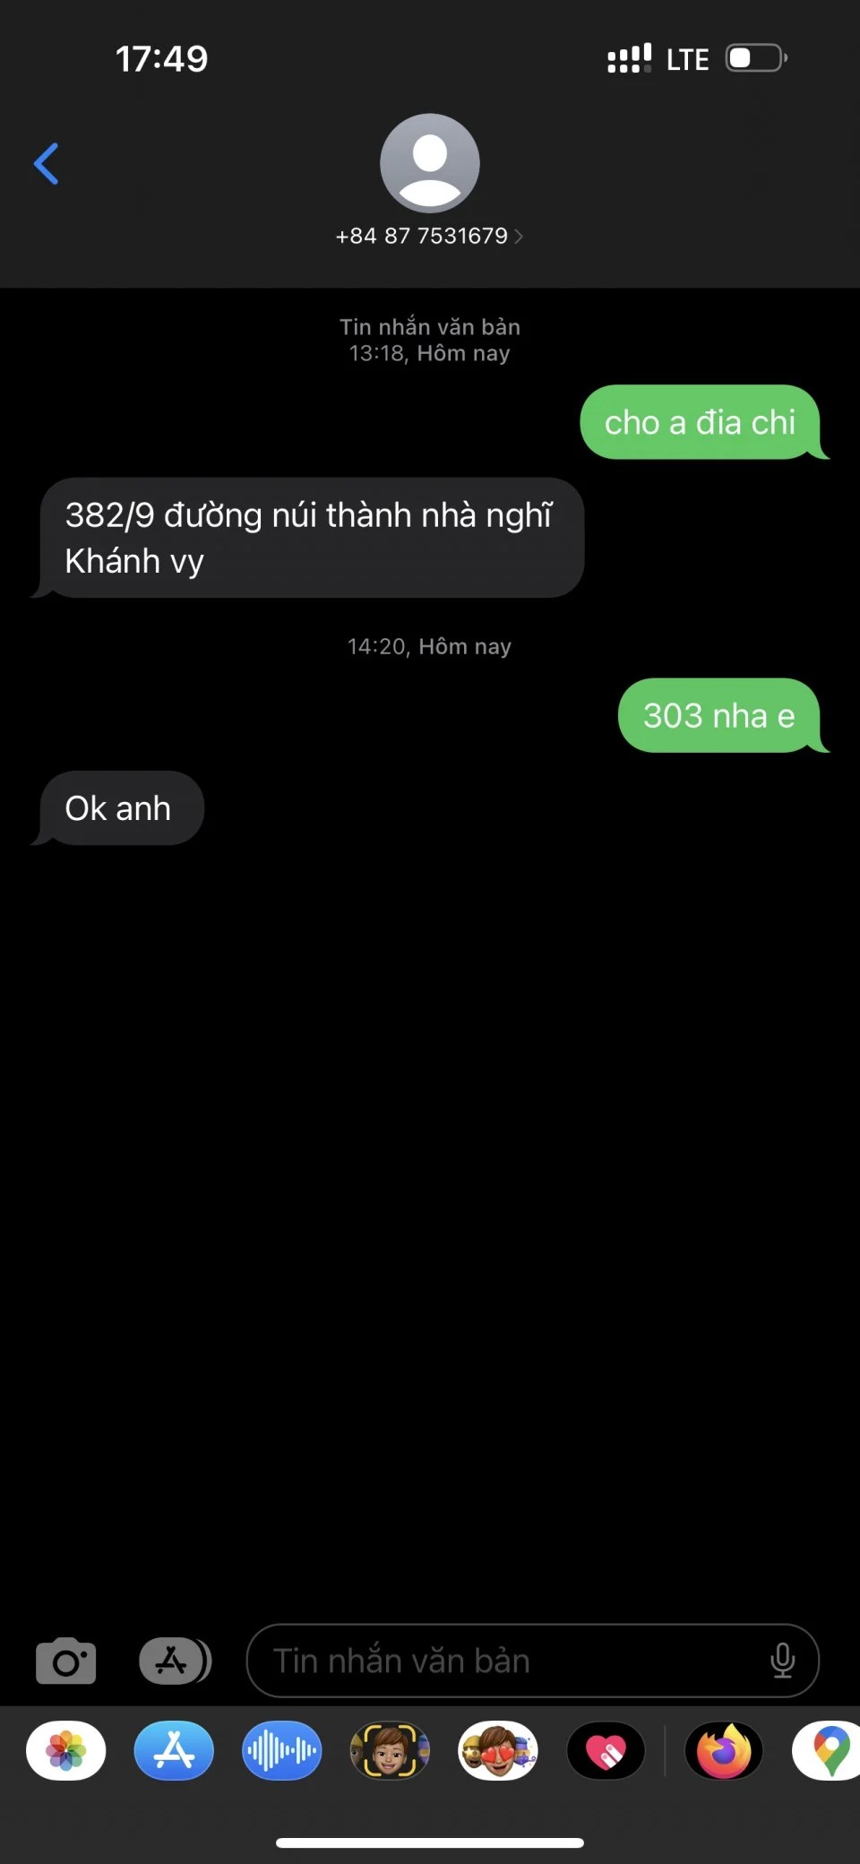Open the audio message waveform app

[282, 1750]
